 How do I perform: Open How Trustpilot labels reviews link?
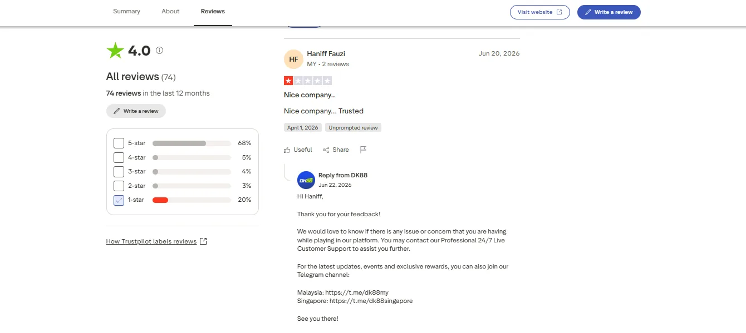click(x=151, y=241)
